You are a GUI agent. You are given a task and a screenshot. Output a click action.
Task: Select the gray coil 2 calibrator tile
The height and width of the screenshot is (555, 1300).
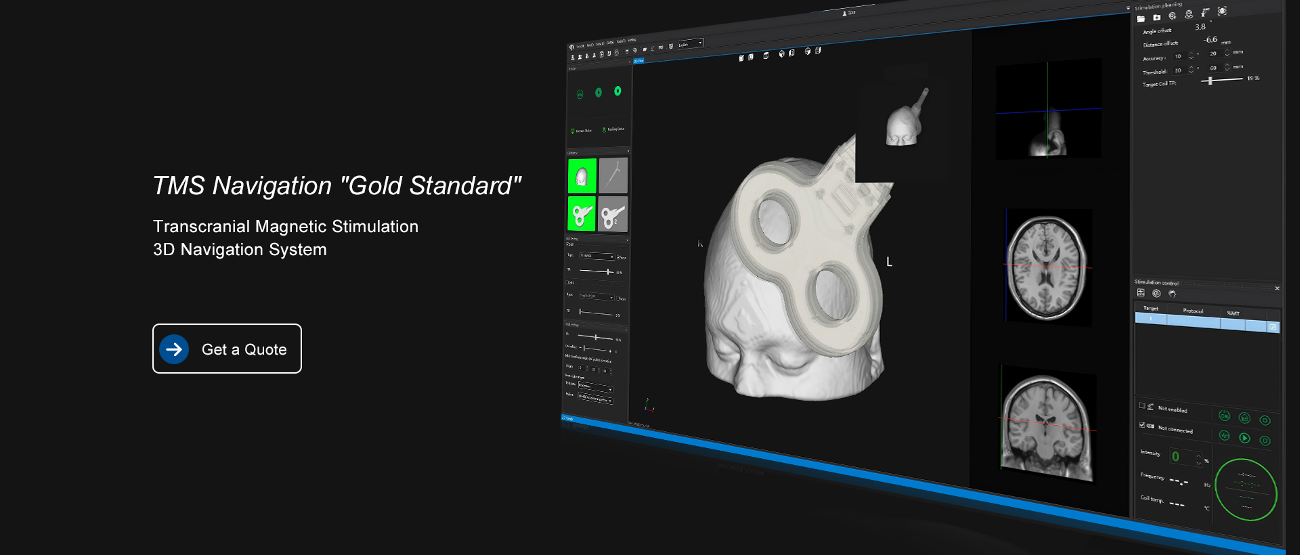[x=613, y=214]
